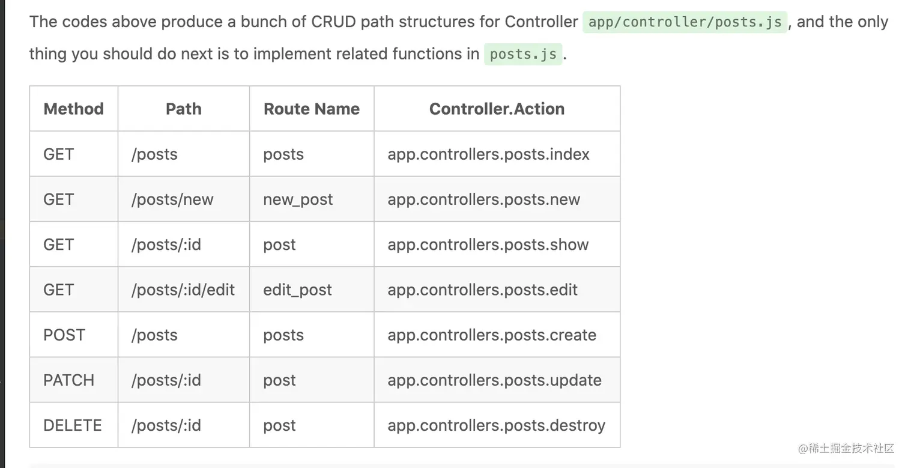Image resolution: width=908 pixels, height=468 pixels.
Task: Click the Method column header
Action: [x=73, y=109]
